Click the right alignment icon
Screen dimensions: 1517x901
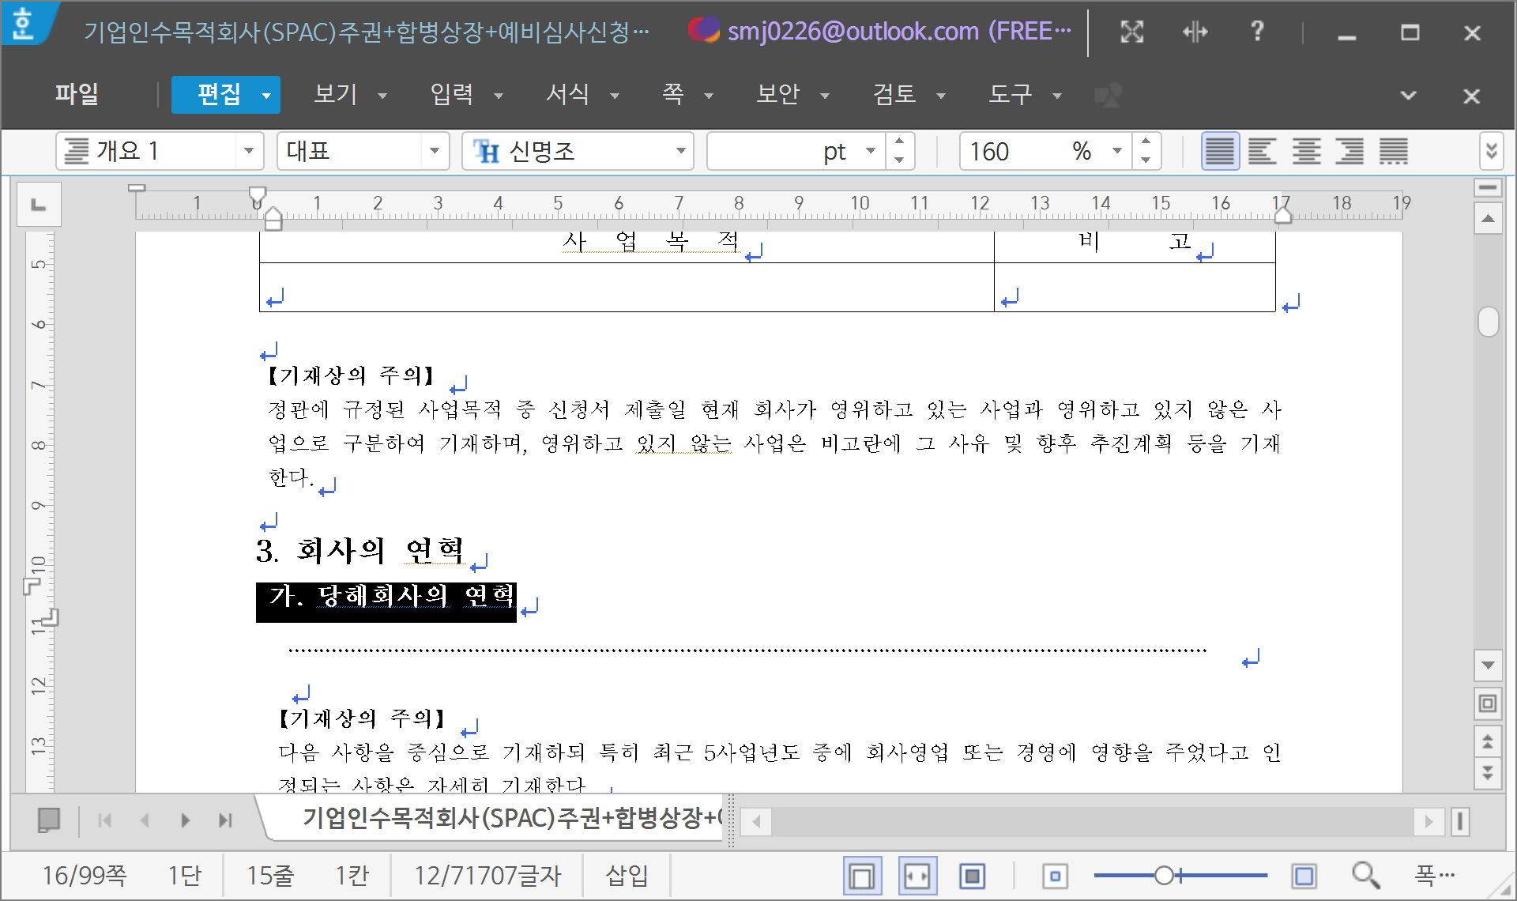(1349, 151)
